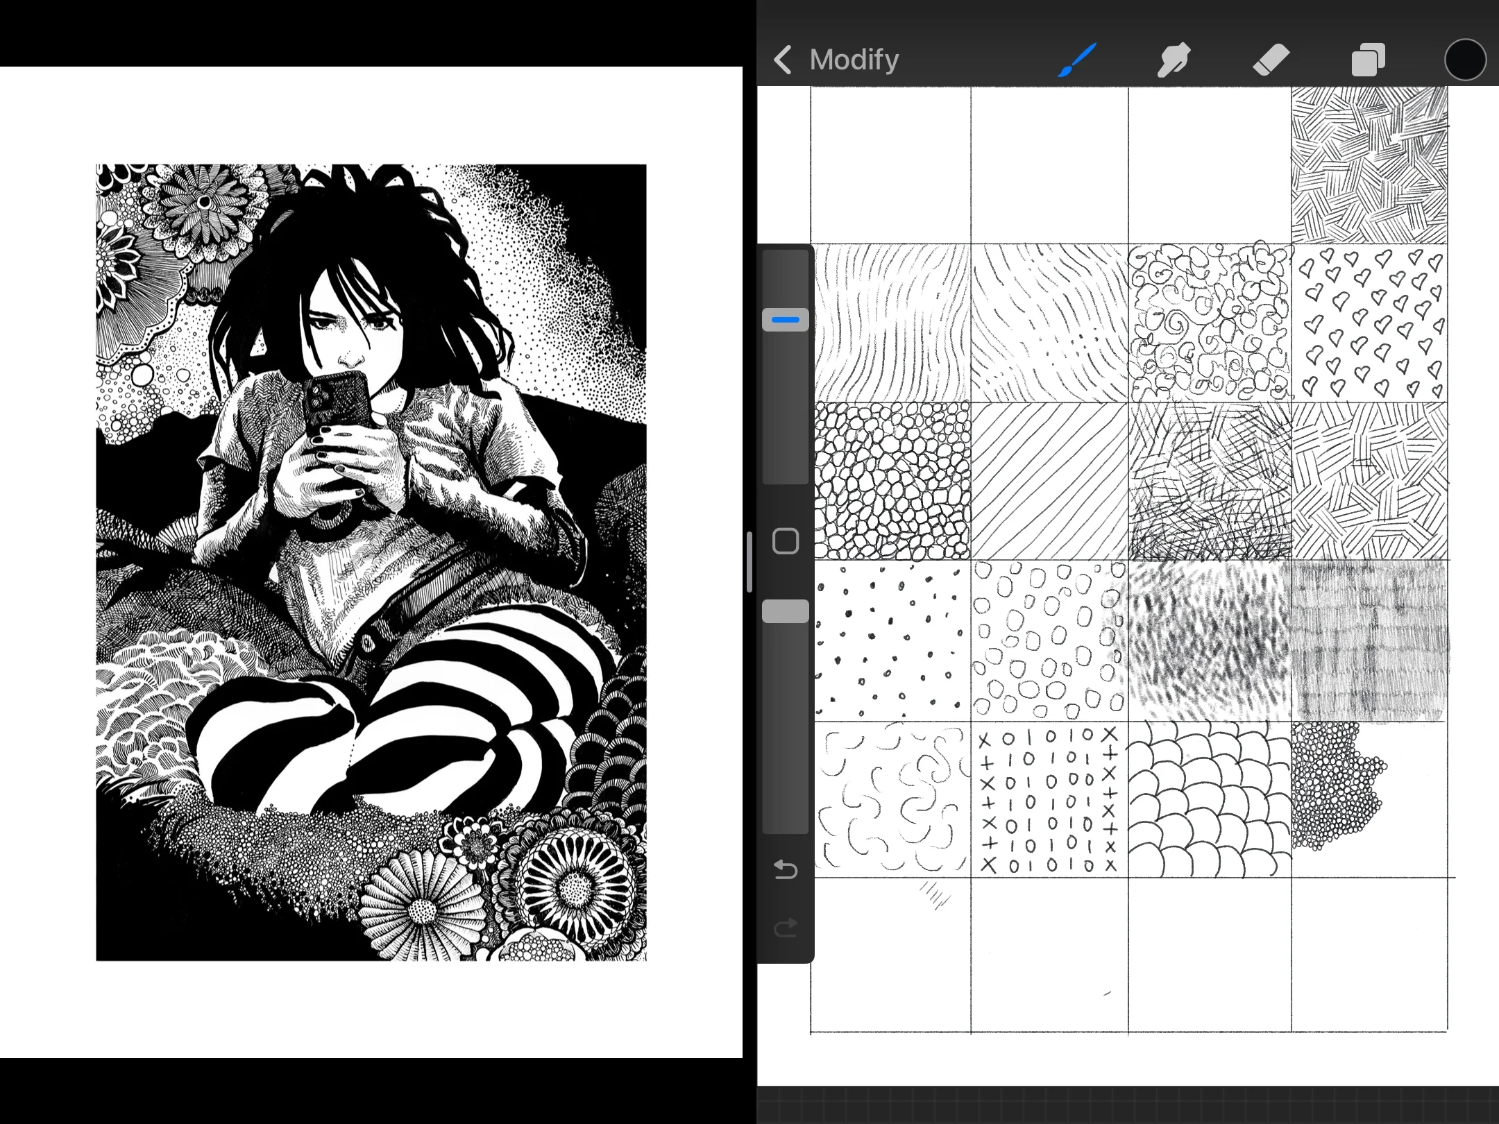Image resolution: width=1499 pixels, height=1124 pixels.
Task: Tap the scattered dots pattern cell
Action: click(891, 640)
